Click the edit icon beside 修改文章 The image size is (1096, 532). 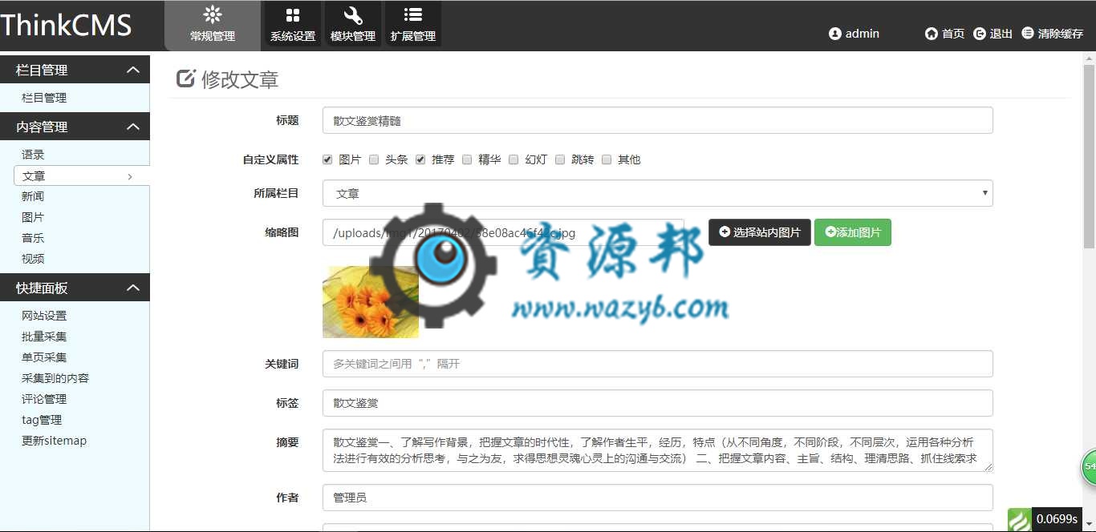(185, 79)
